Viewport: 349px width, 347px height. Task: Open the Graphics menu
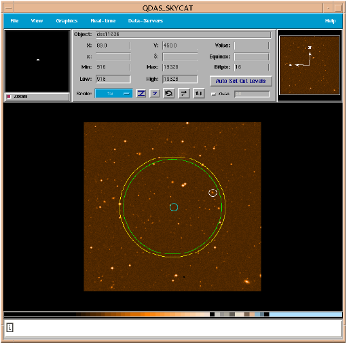tap(67, 21)
